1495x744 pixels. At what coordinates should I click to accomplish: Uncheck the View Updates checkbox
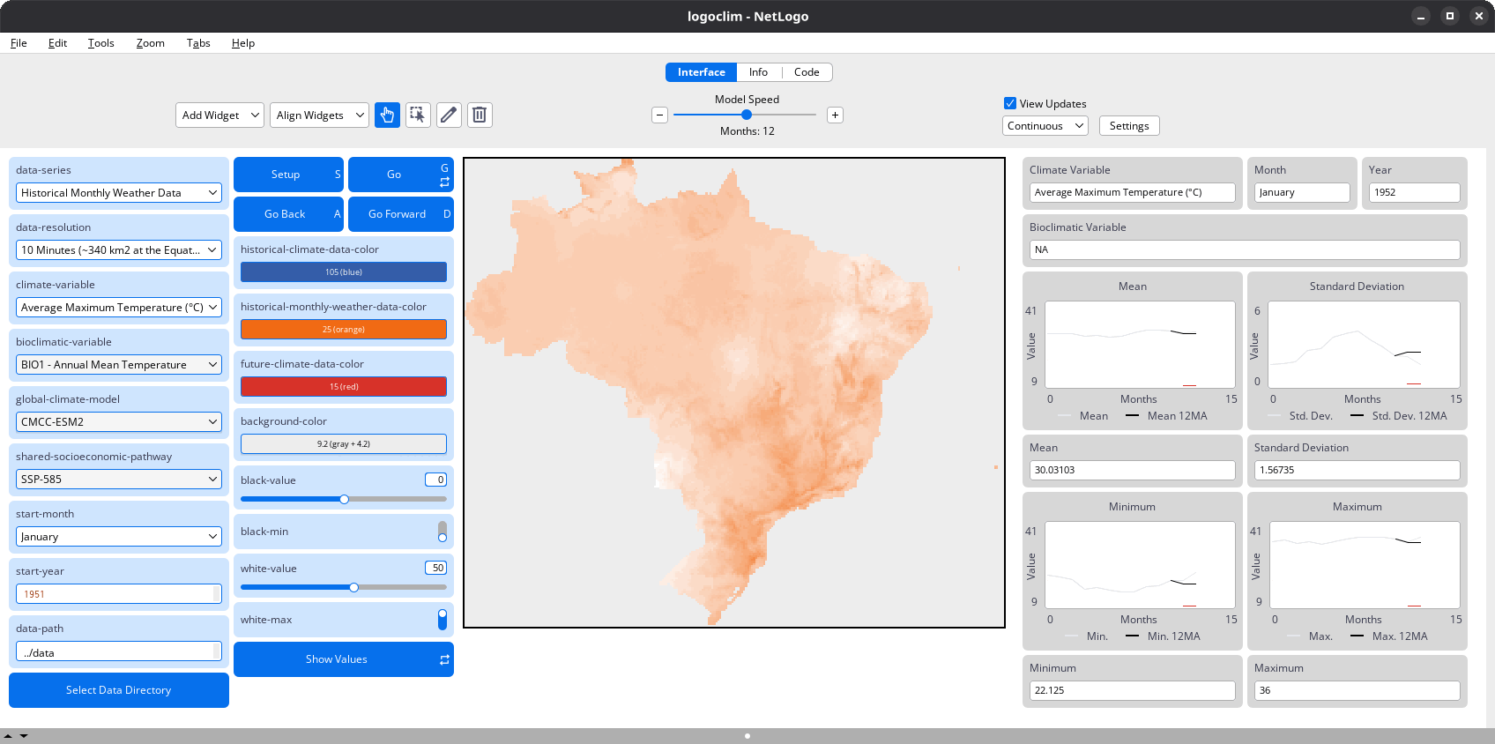(1010, 103)
